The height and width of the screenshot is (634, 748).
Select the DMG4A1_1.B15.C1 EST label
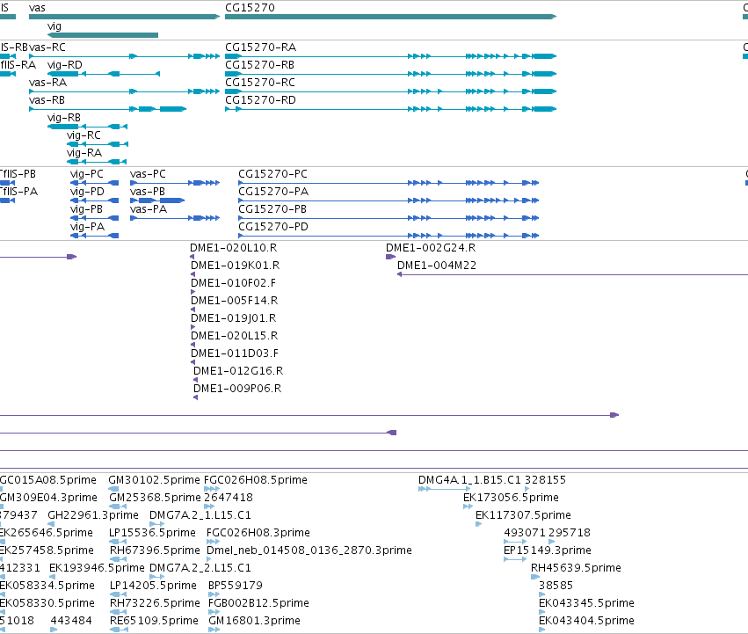point(469,480)
